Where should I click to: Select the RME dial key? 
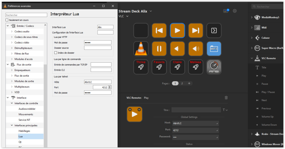pyautogui.click(x=214, y=67)
